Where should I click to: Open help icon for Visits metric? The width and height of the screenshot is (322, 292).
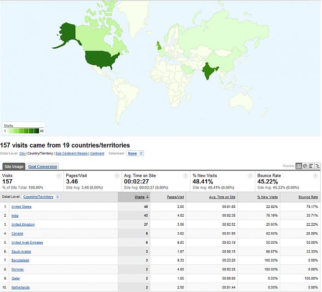click(x=59, y=176)
